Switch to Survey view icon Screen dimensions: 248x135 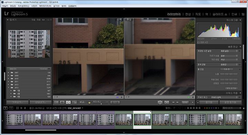tap(74, 102)
